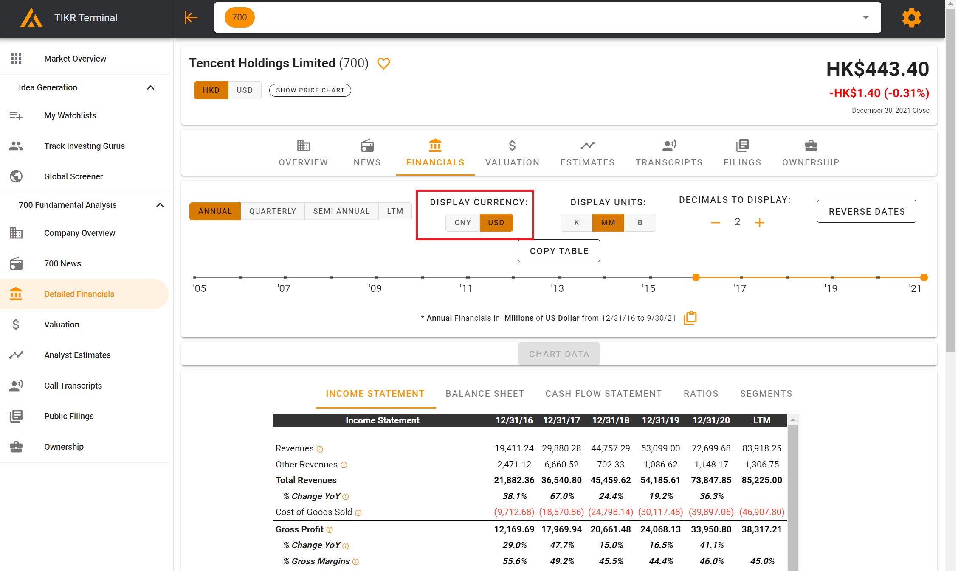Click the Company Overview building icon in the sidebar
This screenshot has height=571, width=958.
coord(16,233)
